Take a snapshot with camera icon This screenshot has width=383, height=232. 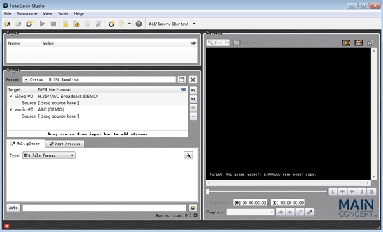coord(370,43)
